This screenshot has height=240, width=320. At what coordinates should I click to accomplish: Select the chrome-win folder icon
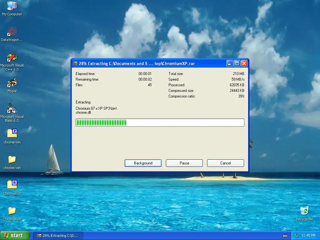click(12, 159)
